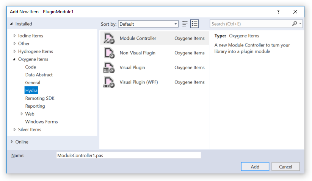
Task: Click the Visual Plugin (WPF) template icon
Action: click(x=109, y=82)
